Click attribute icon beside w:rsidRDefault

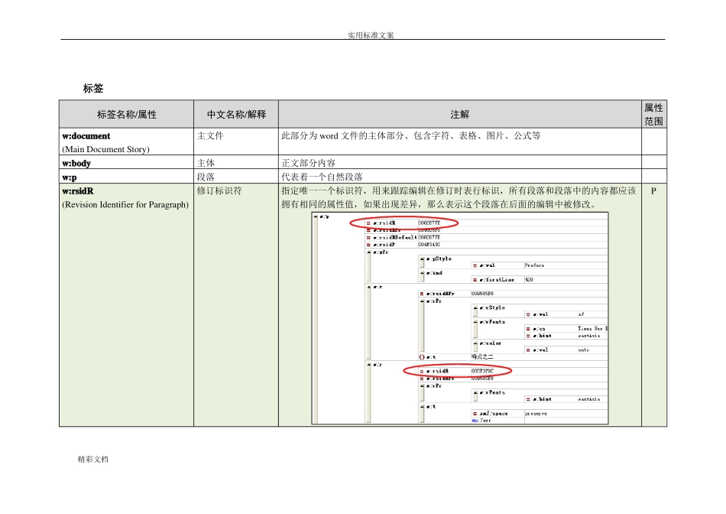[369, 237]
